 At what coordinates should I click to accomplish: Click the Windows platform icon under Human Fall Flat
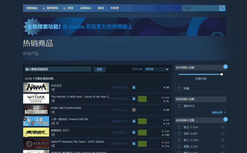pos(53,123)
